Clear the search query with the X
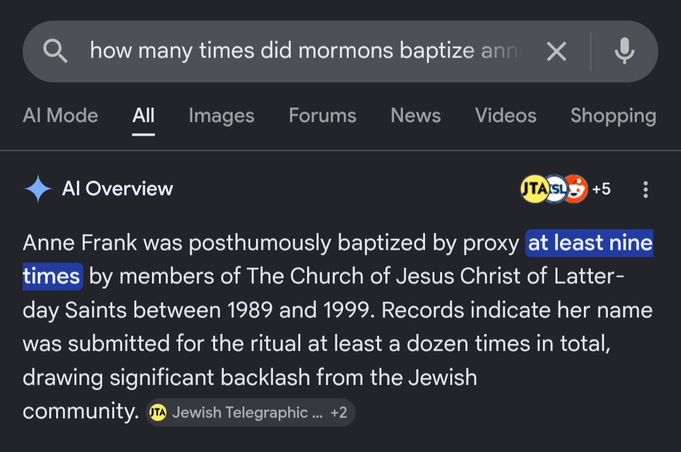Screen dimensions: 681x452 556,52
